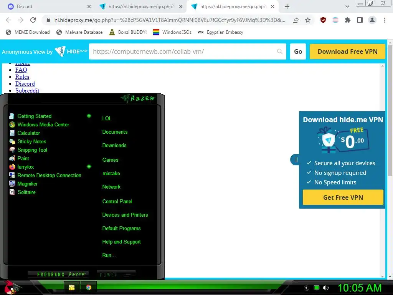Click the striped flag extension icon
Screen dimensions: 393x295
(x=335, y=20)
